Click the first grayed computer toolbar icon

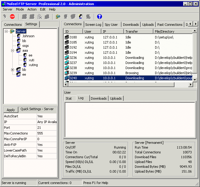(x=24, y=17)
